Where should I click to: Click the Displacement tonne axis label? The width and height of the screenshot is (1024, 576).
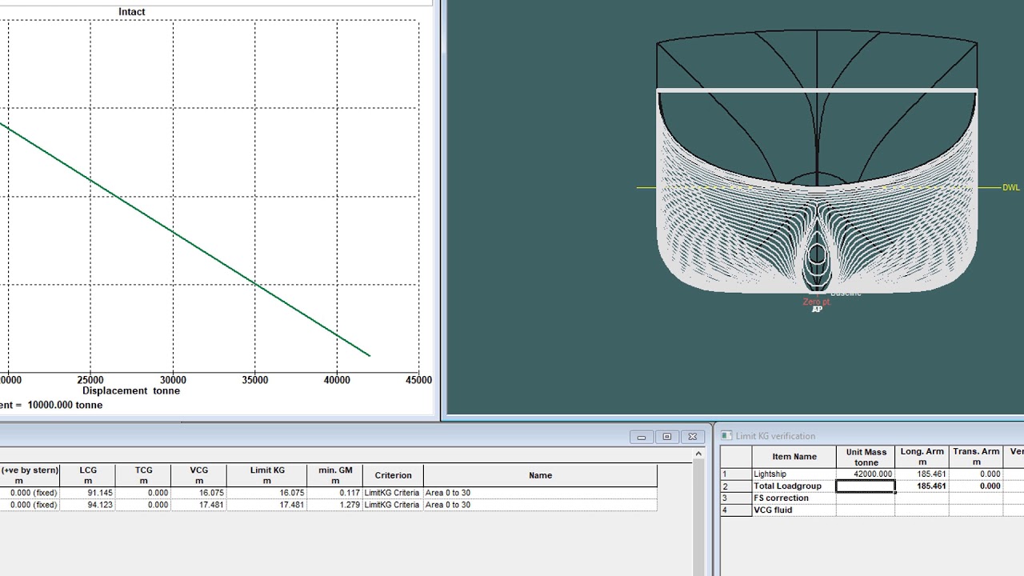coord(131,391)
